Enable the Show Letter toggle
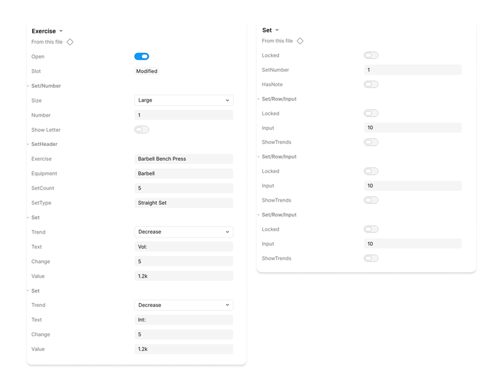This screenshot has height=385, width=503. (142, 130)
